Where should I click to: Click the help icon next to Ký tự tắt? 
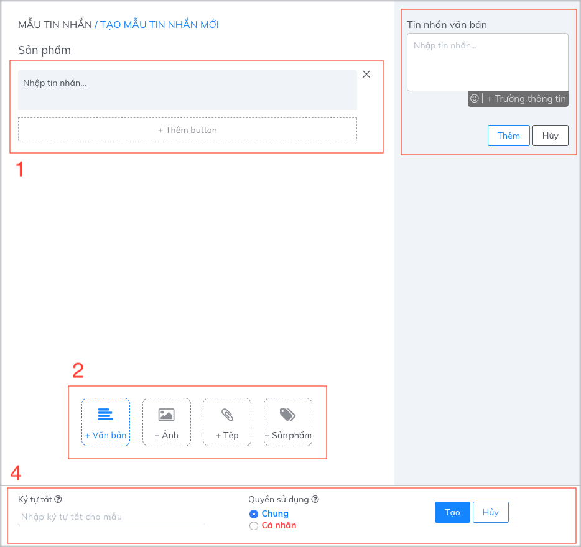(x=58, y=499)
